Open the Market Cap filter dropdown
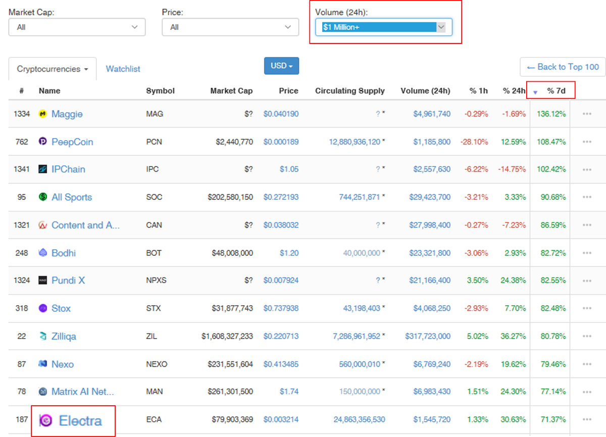 click(x=77, y=27)
